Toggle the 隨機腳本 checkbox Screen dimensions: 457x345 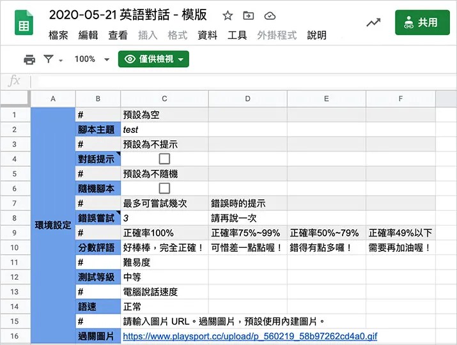(164, 188)
